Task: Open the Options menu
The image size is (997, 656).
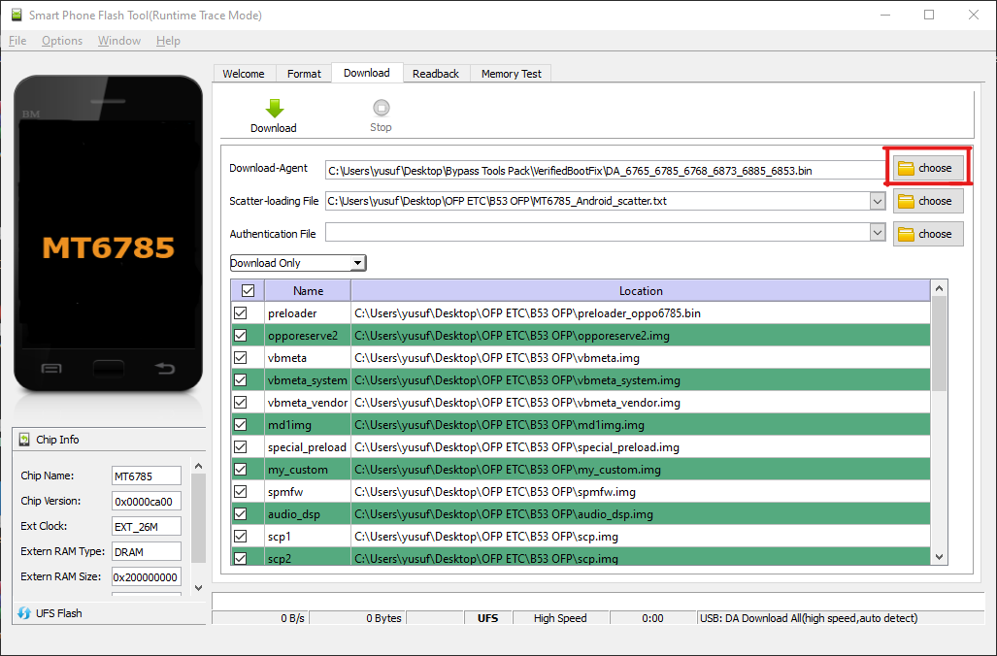Action: tap(62, 41)
